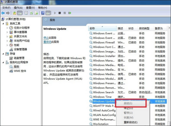Image resolution: width=171 pixels, height=126 pixels.
Task: Open the 文件(F) menu
Action: tap(6, 8)
